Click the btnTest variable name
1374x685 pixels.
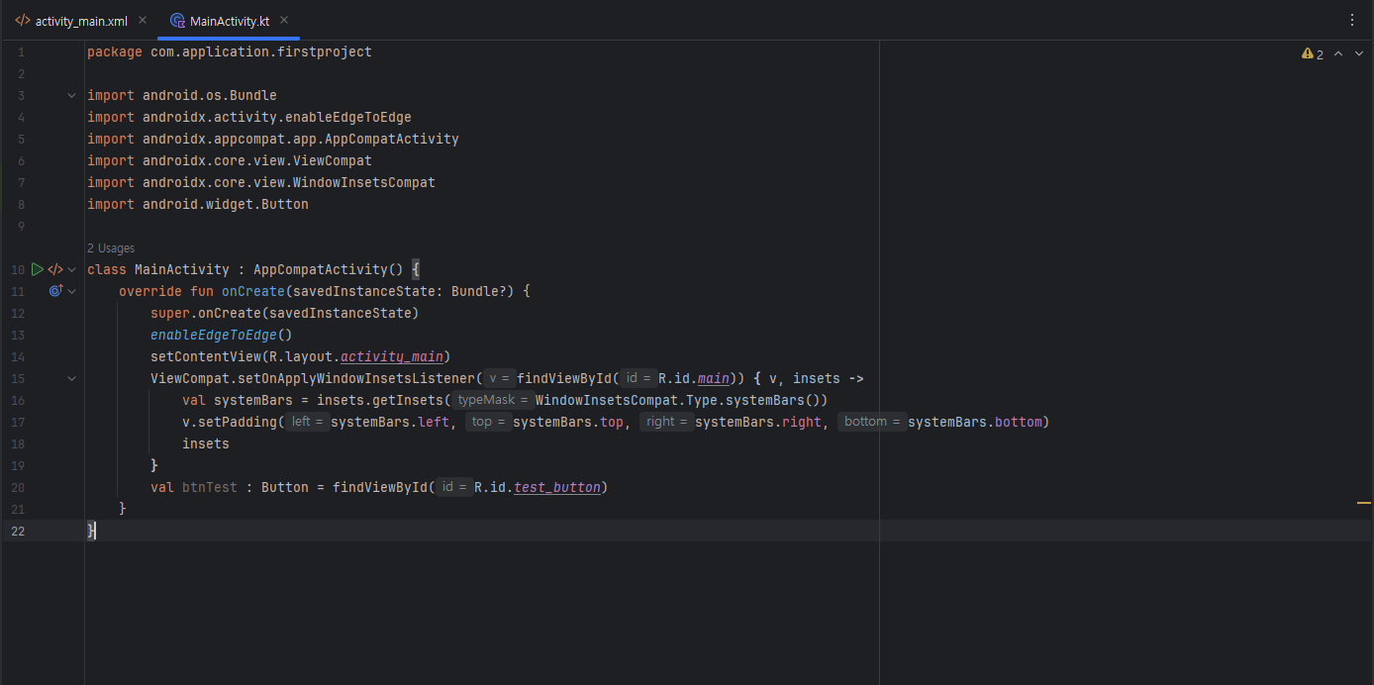(x=210, y=487)
